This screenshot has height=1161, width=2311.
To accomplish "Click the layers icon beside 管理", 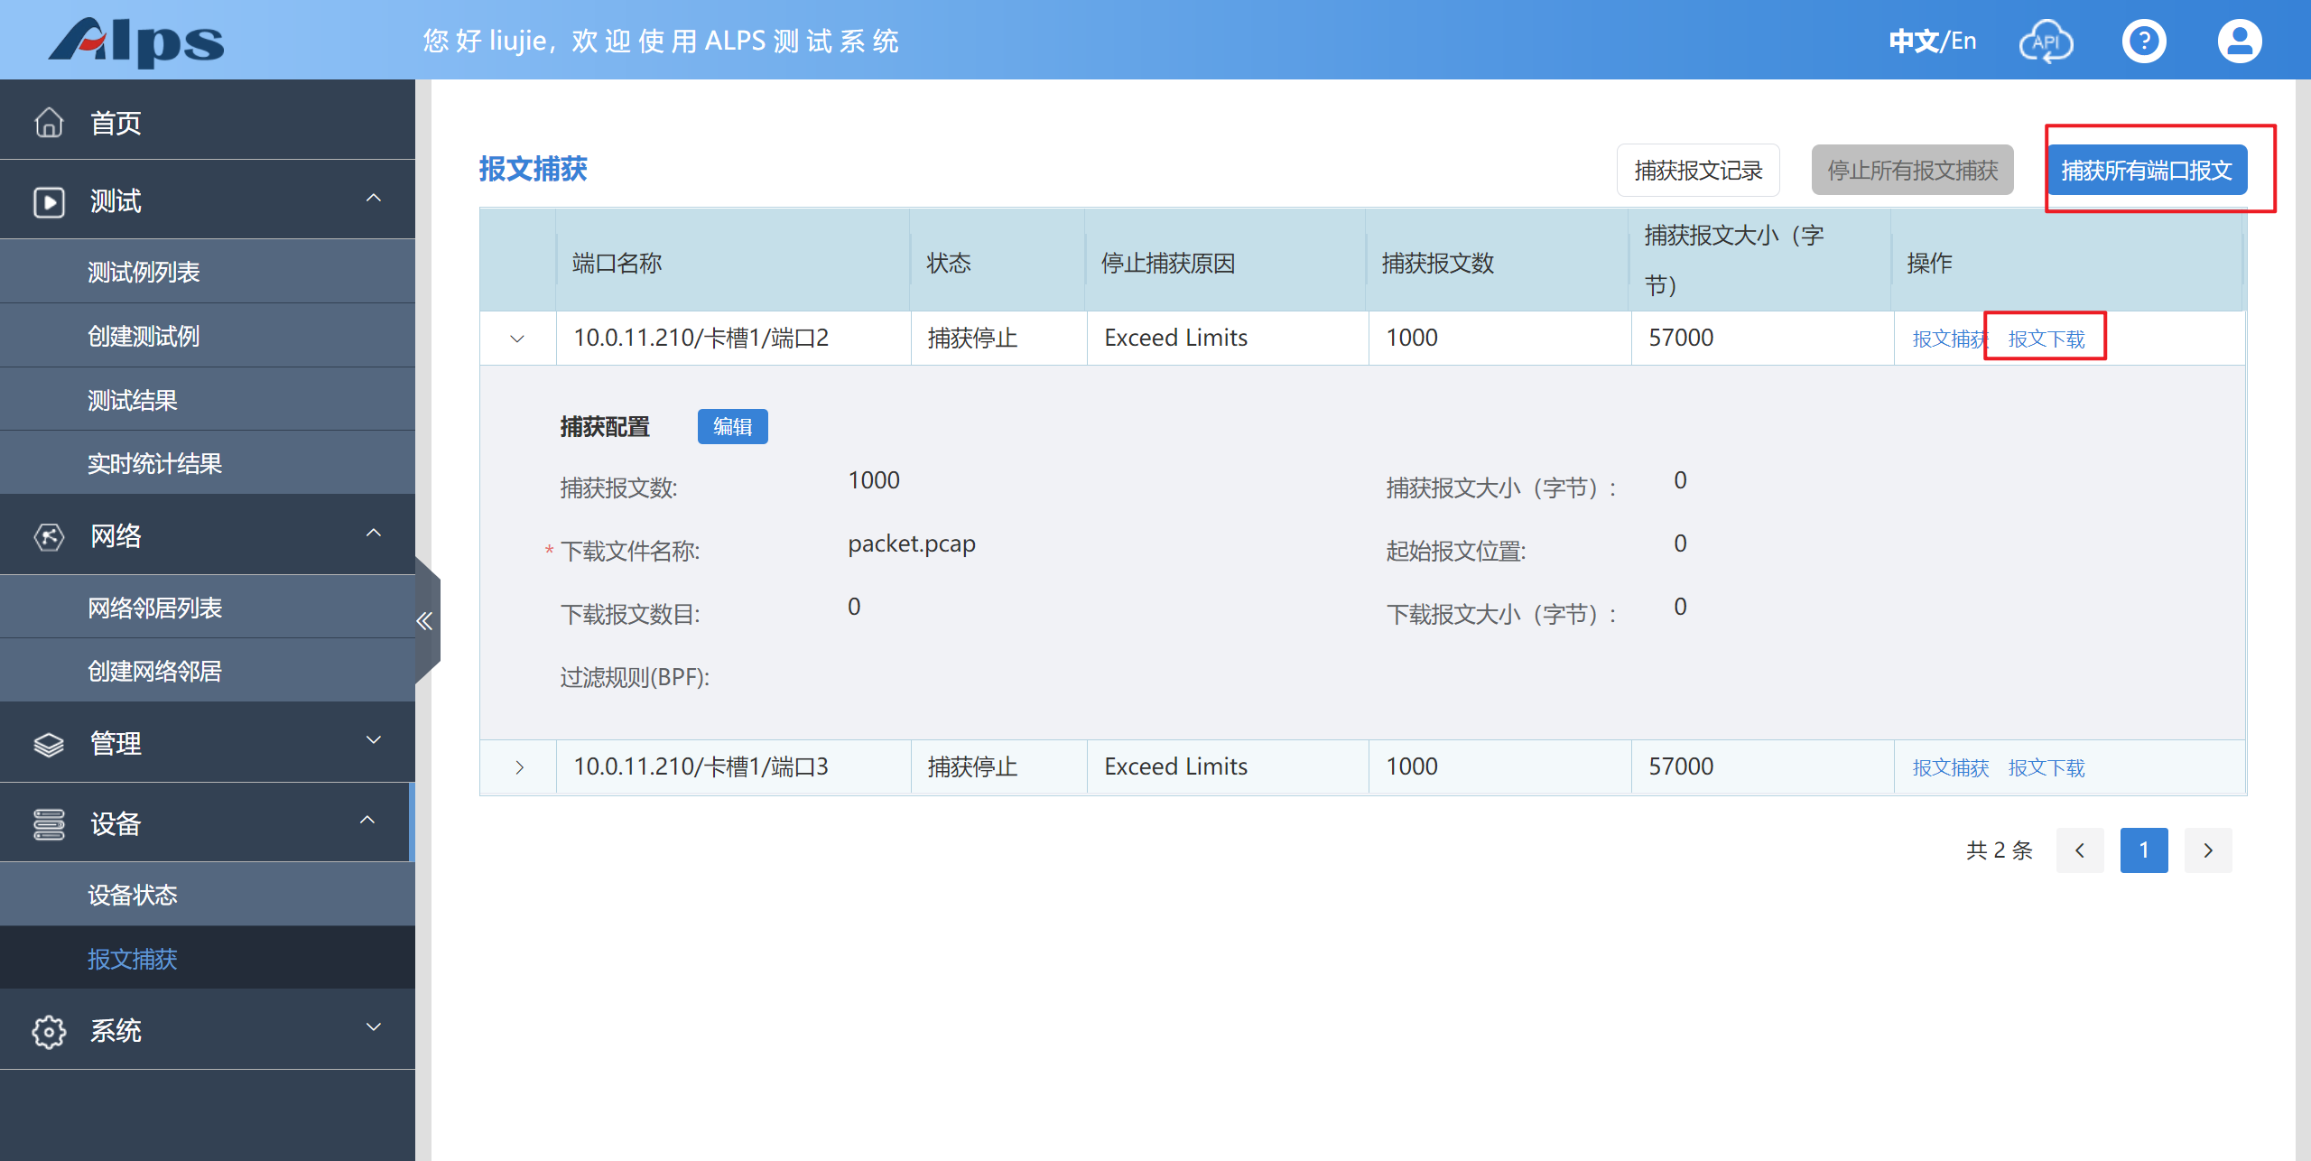I will (x=49, y=744).
